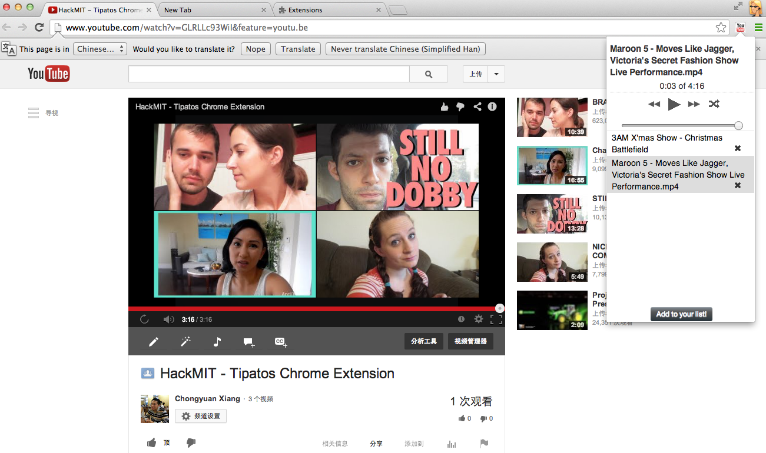Like the video with player thumbs-up icon

click(x=445, y=106)
